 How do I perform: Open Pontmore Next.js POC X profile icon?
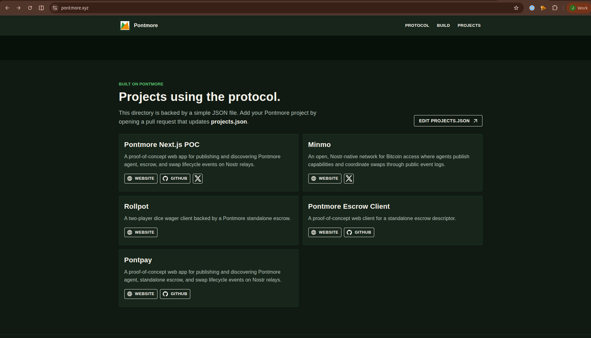pyautogui.click(x=198, y=178)
